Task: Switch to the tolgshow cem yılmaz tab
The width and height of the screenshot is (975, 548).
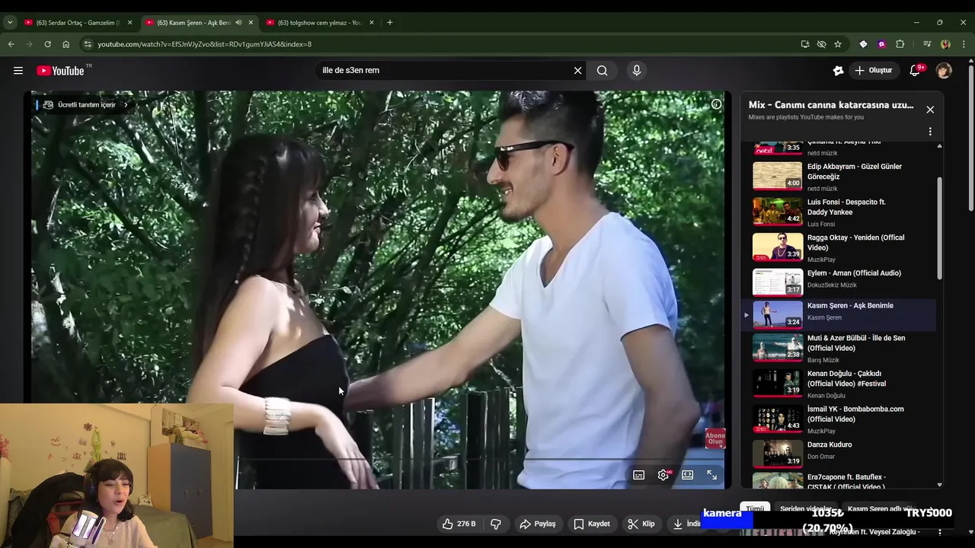Action: (314, 23)
